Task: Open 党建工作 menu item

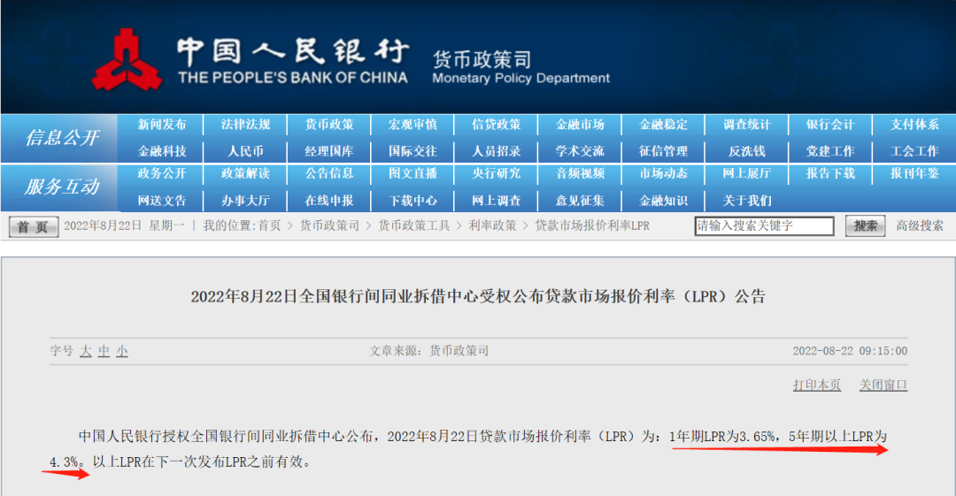Action: coord(830,151)
